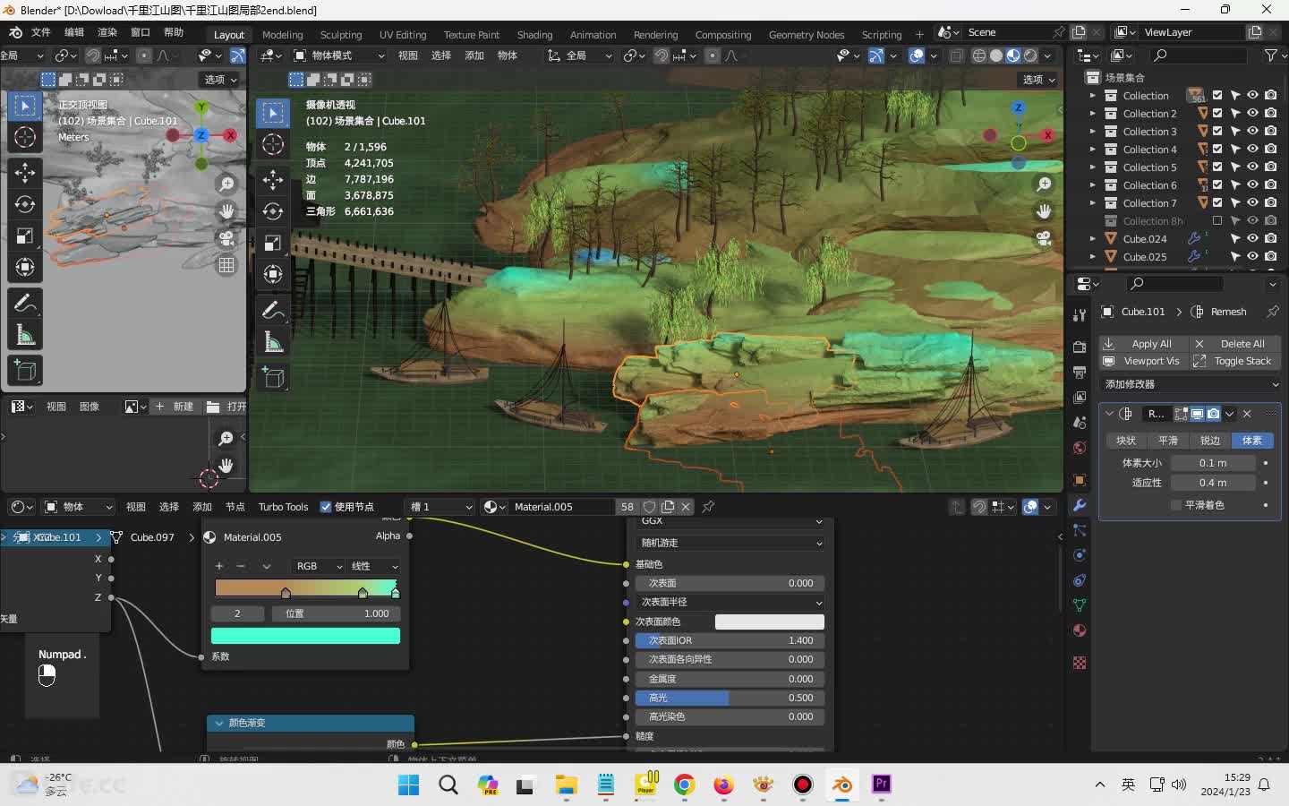Enable the Smooth Shading checkbox in Remesh

[x=1176, y=505]
